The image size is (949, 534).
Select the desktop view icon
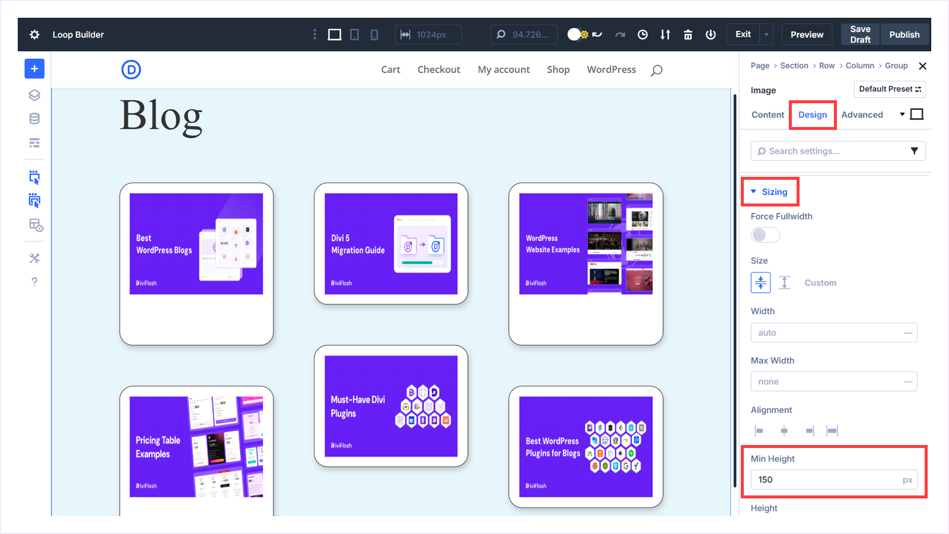[x=334, y=34]
